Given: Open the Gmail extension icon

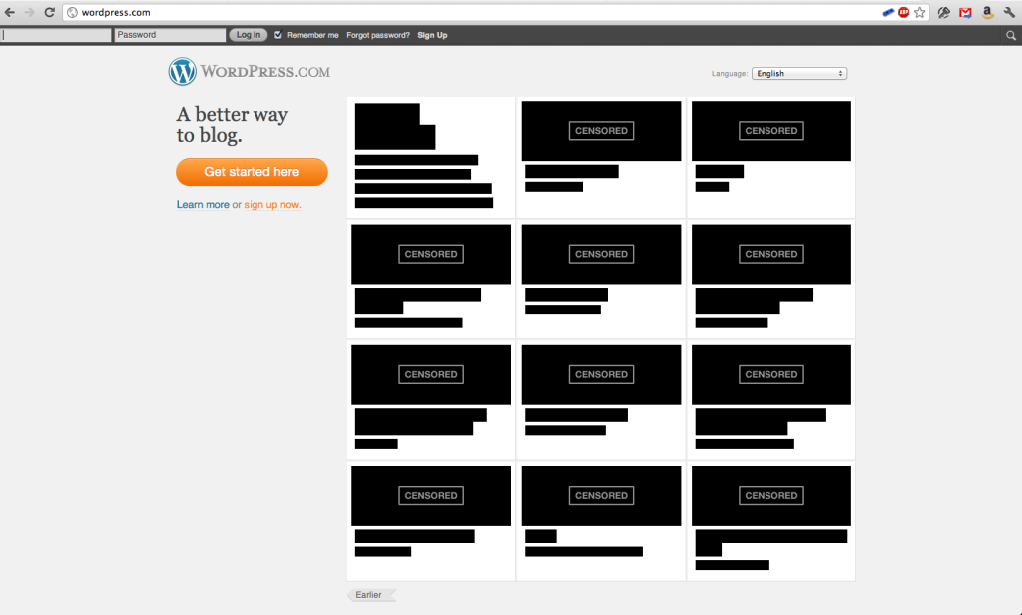Looking at the screenshot, I should [965, 12].
